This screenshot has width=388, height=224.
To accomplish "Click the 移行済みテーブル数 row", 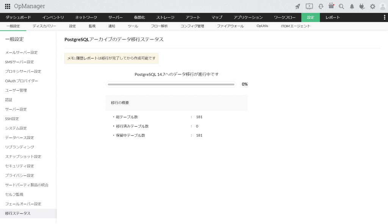I will pyautogui.click(x=156, y=126).
